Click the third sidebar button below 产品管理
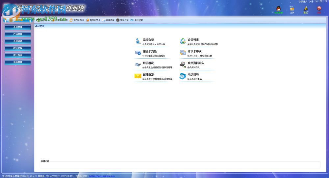Viewport: 329px width, 178px height. [18, 41]
